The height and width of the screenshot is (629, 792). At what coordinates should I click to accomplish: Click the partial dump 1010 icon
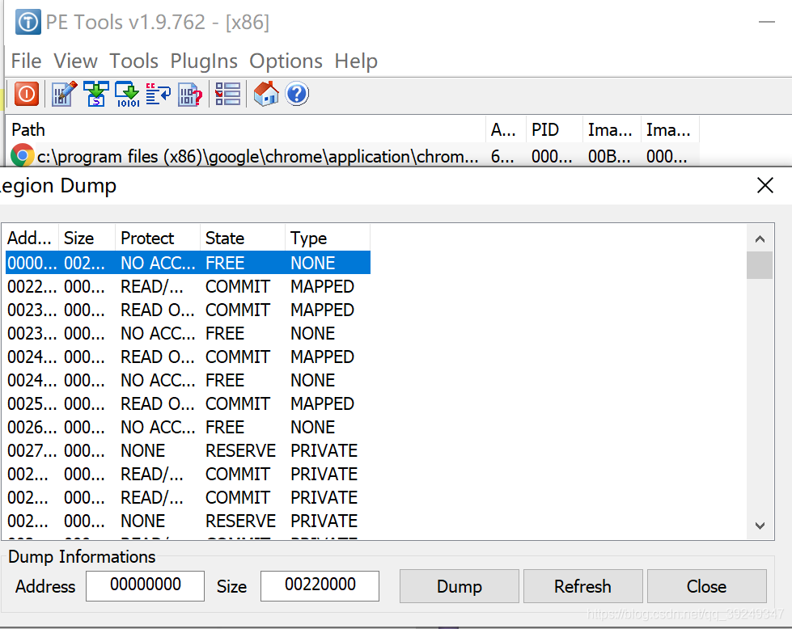[127, 94]
